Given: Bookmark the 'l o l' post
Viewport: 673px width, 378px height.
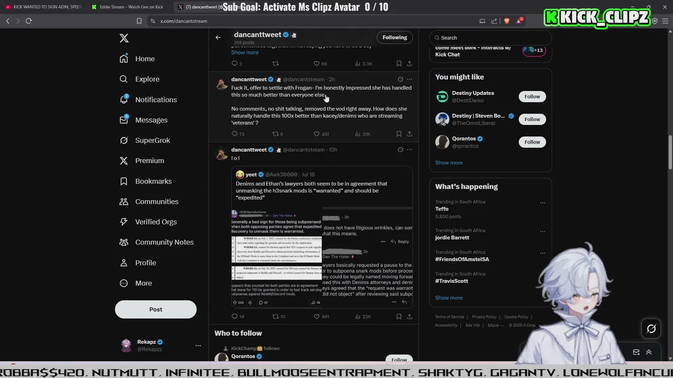Looking at the screenshot, I should (x=399, y=317).
